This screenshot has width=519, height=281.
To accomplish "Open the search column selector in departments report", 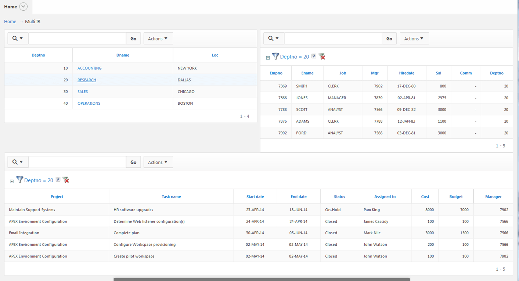I will (18, 38).
